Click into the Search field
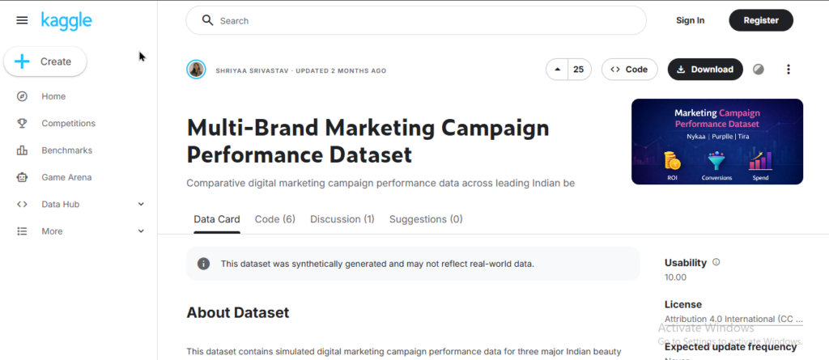 (x=421, y=20)
